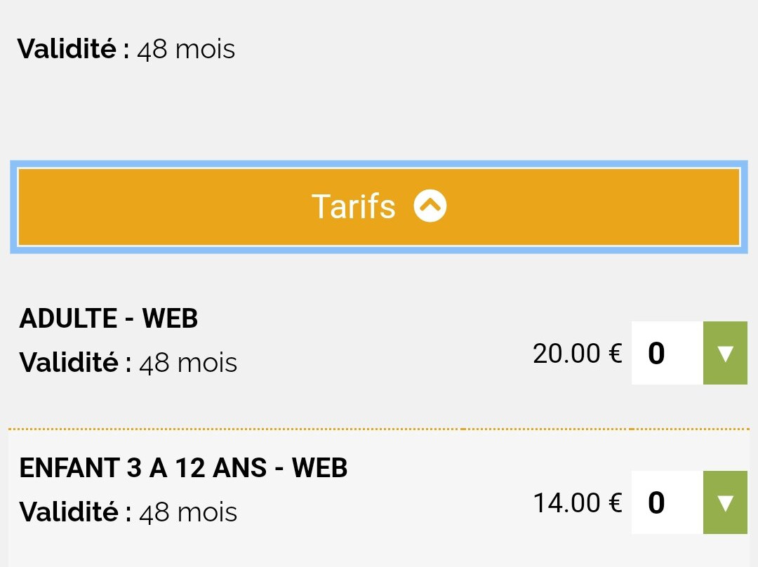Click the orange Tarifs button
758x567 pixels.
tap(379, 207)
